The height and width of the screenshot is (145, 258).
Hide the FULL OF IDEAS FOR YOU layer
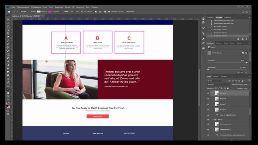tap(208, 115)
